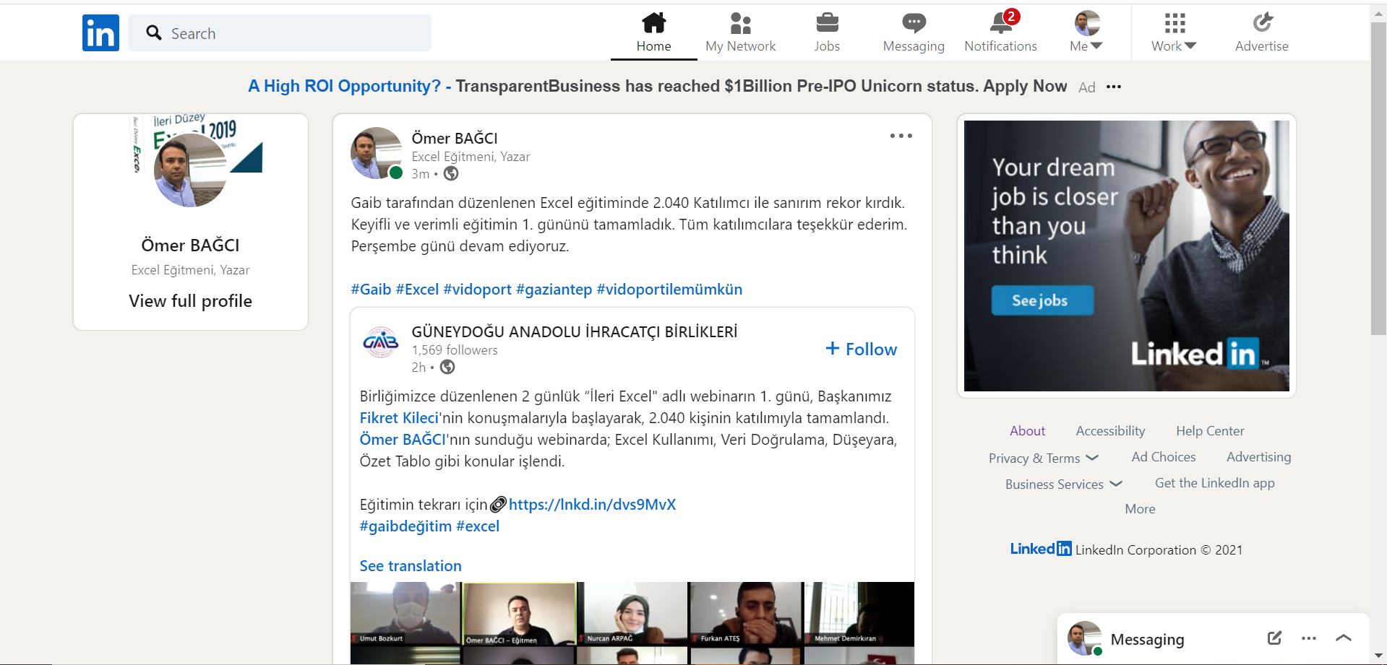Click Get the LinkedIn app
Viewport: 1387px width, 665px height.
1214,483
